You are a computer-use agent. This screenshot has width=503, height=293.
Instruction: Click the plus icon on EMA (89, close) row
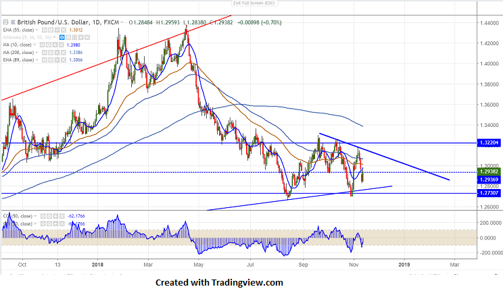(x=57, y=60)
